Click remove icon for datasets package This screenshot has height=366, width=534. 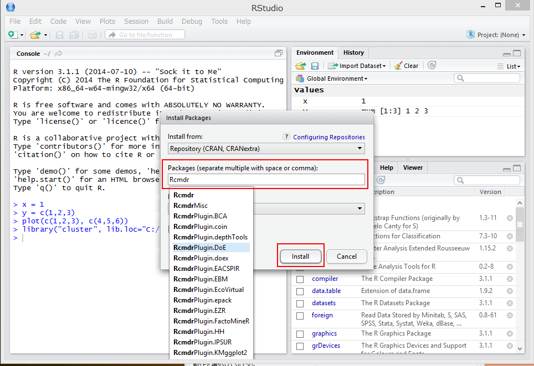(x=510, y=303)
